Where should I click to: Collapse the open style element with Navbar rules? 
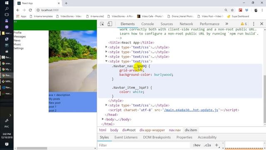106,61
